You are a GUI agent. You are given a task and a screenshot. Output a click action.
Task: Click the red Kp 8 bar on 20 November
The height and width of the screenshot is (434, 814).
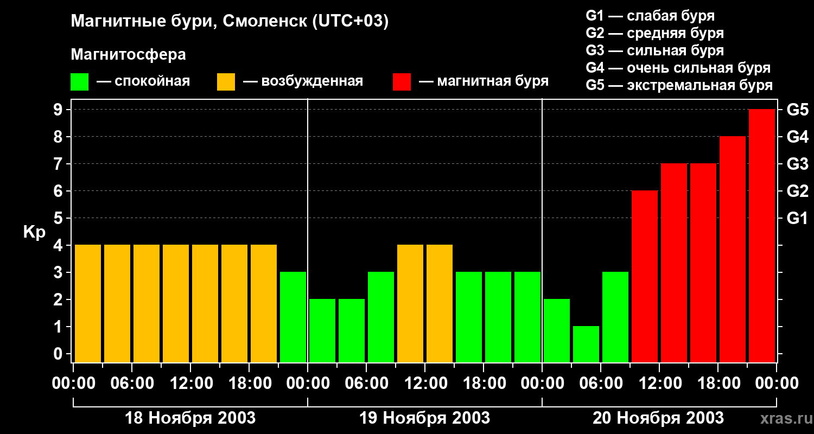[733, 250]
